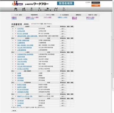Click コピー button in 出張旅費精算書 row
This screenshot has width=114, height=113.
coord(63,50)
